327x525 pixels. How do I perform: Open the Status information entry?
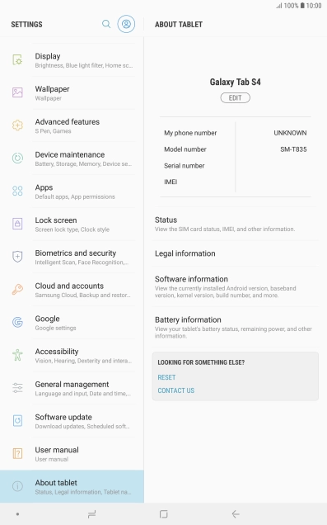click(236, 224)
